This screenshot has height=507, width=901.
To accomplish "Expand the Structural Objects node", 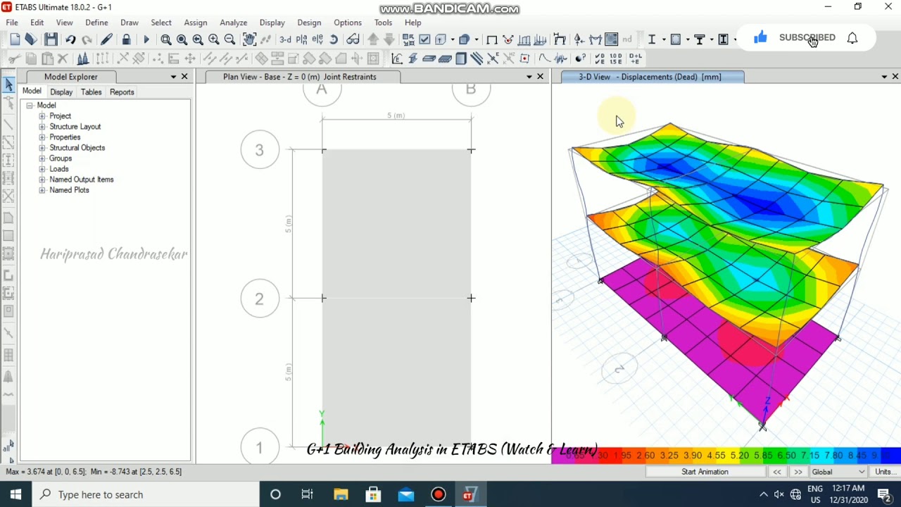I will tap(42, 148).
